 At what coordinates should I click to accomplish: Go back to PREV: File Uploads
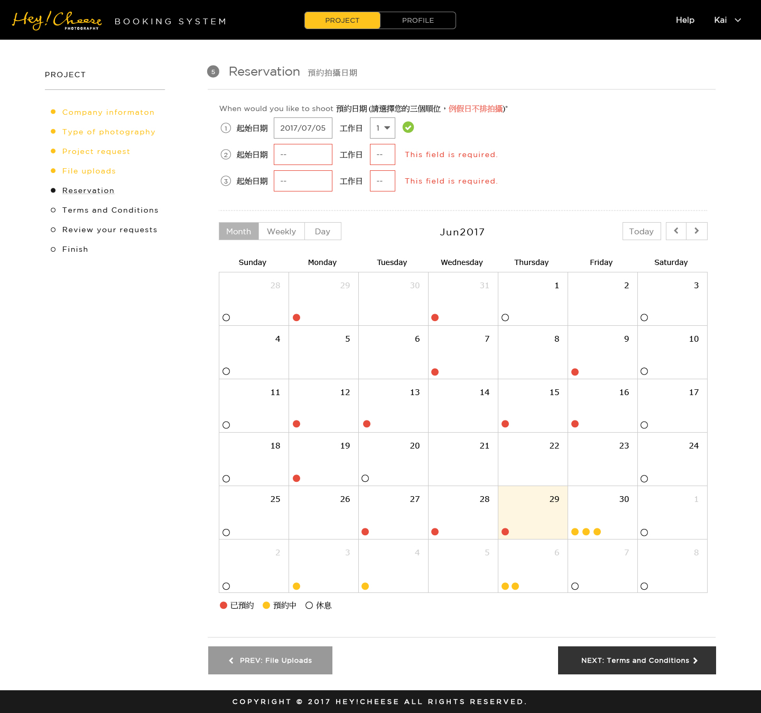(x=270, y=660)
